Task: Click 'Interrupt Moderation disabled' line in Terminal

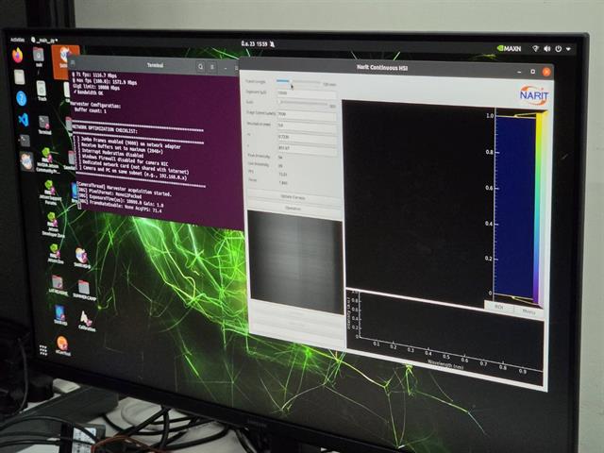Action: pos(112,153)
